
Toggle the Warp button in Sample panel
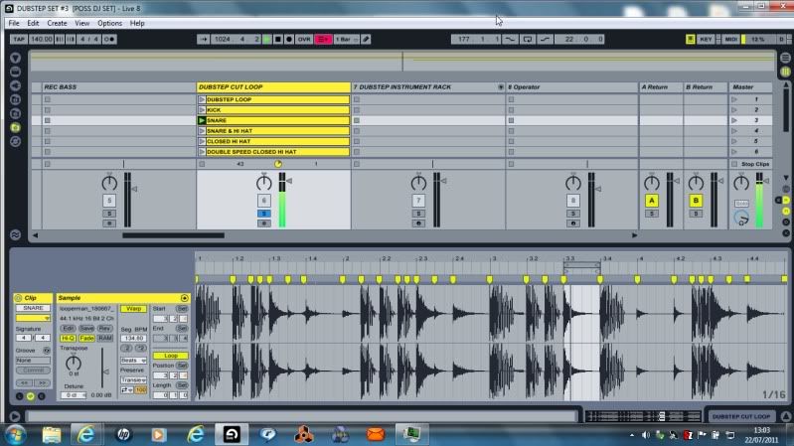[133, 309]
